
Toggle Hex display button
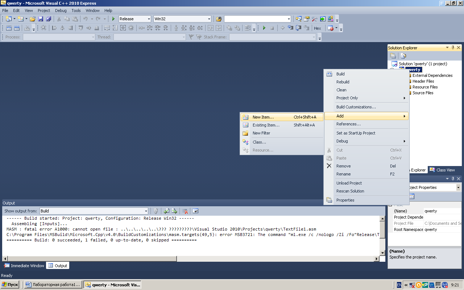pos(318,28)
